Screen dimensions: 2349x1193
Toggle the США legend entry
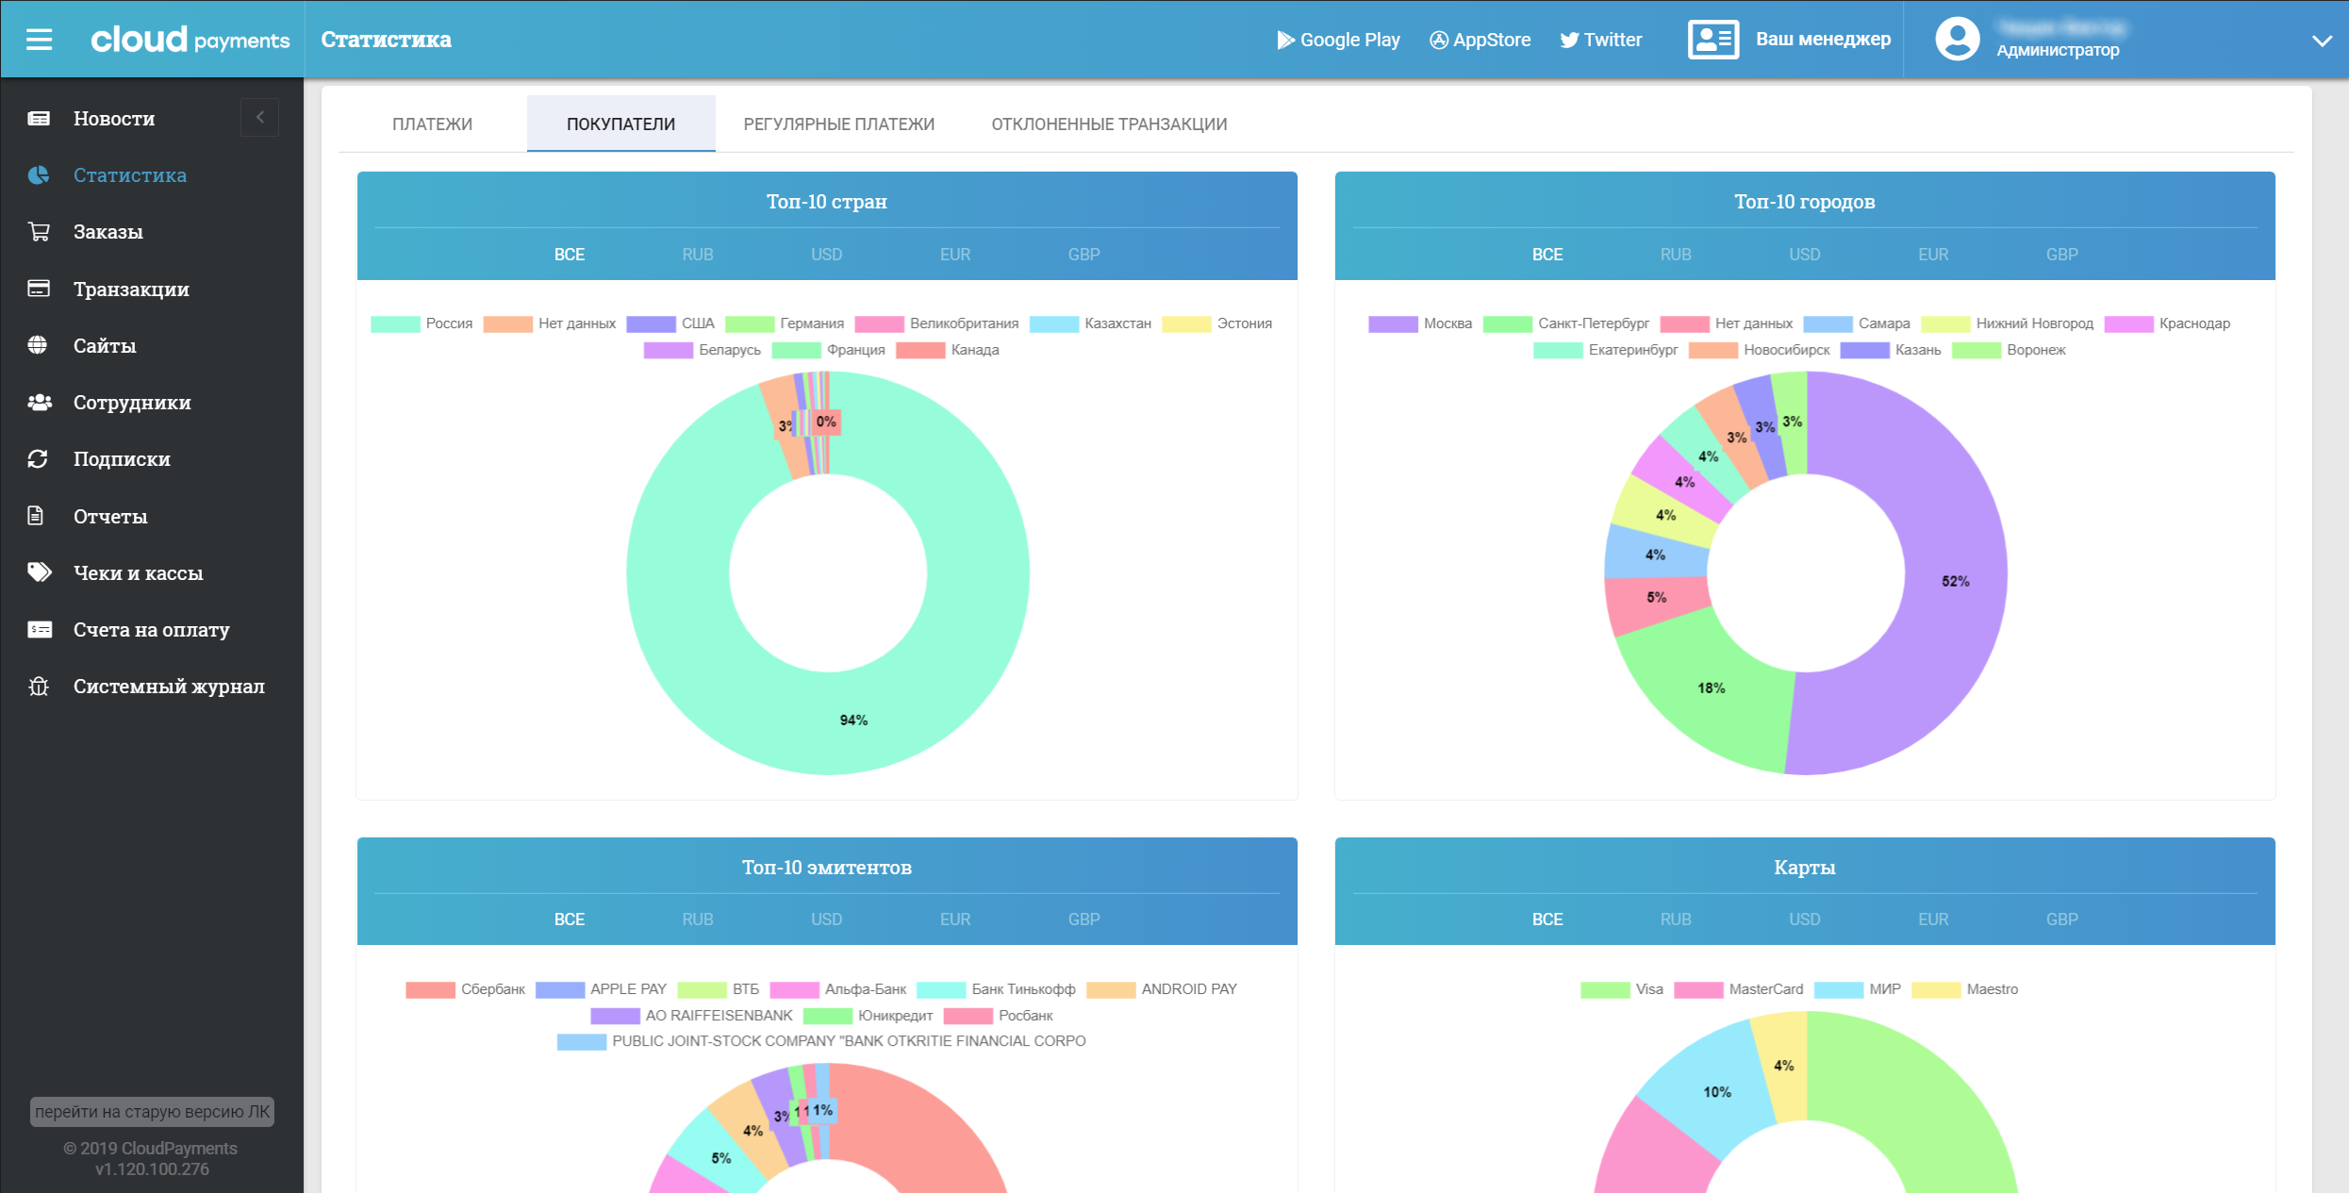670,324
